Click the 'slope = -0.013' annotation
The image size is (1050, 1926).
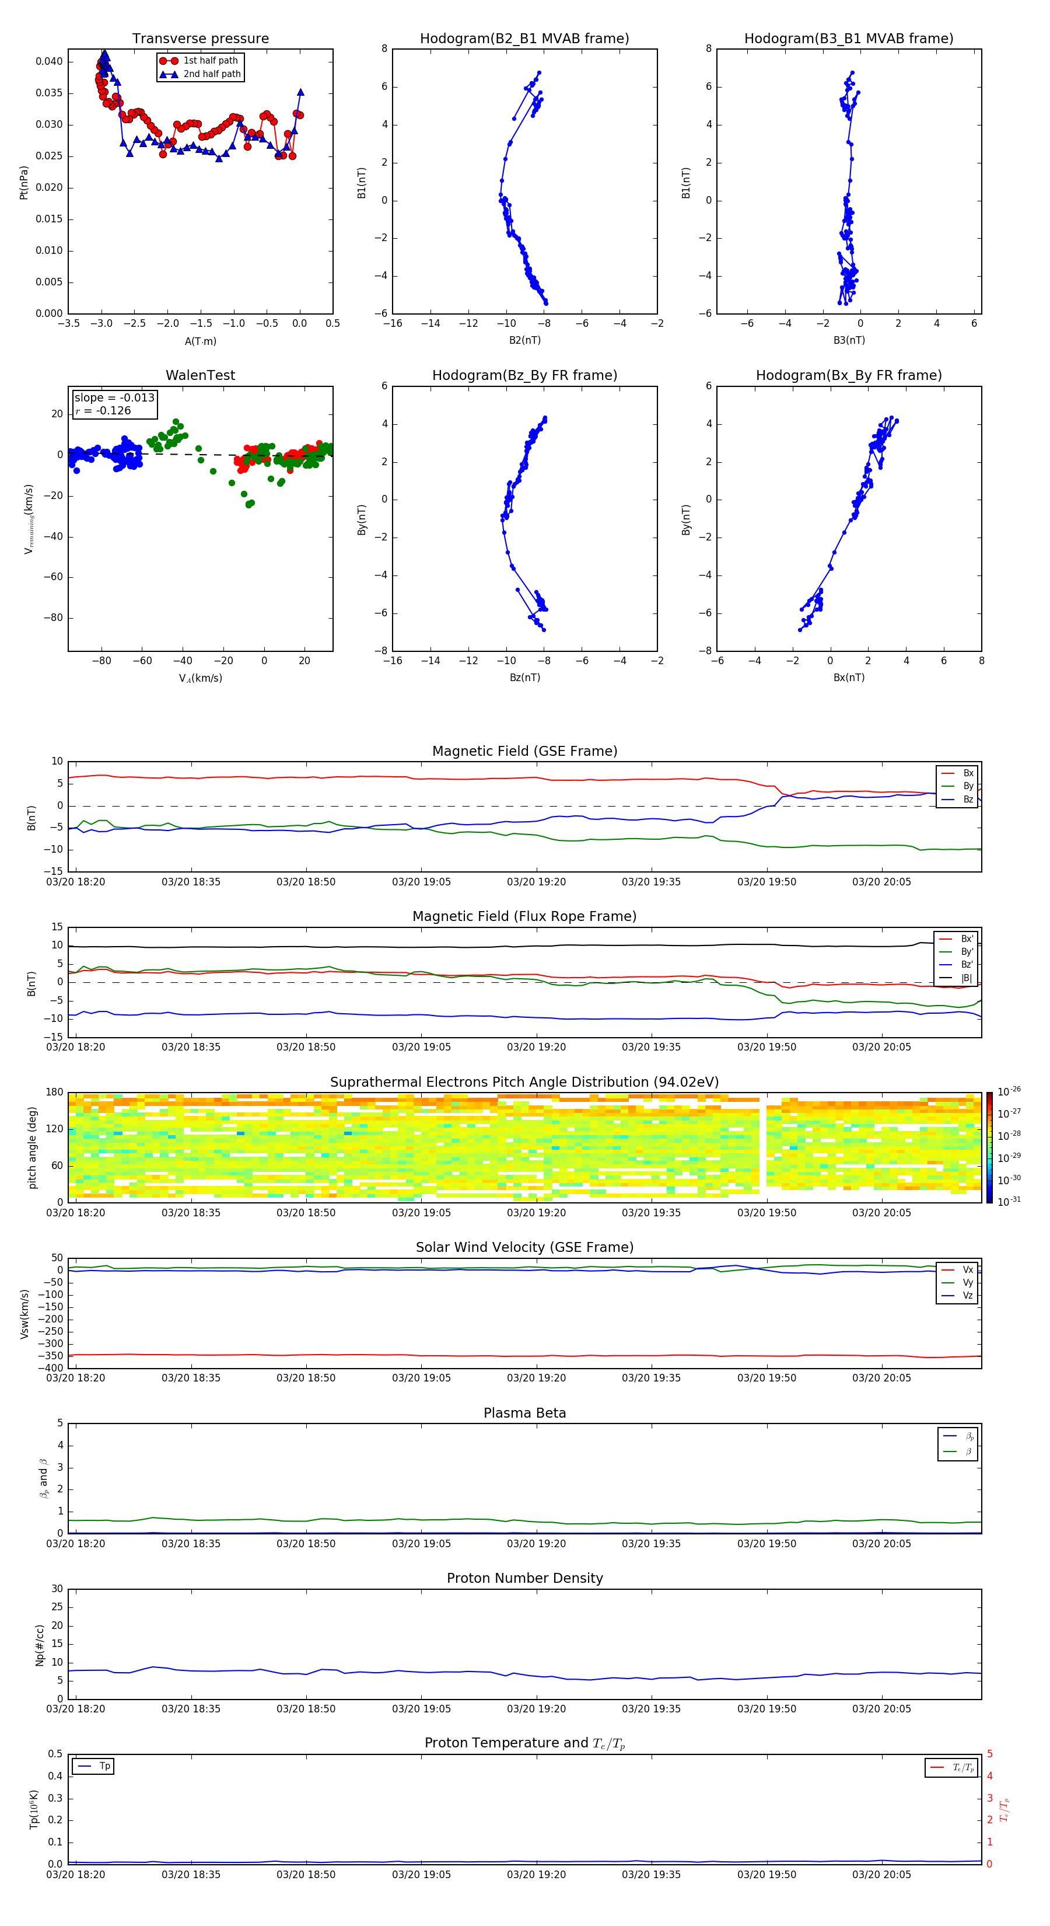tap(114, 398)
